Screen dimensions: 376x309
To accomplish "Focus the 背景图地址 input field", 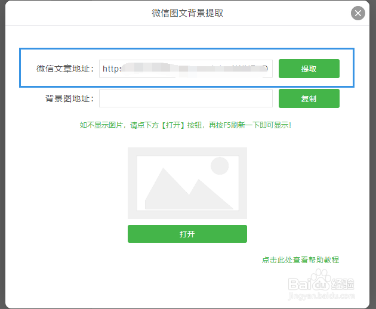I will pos(186,98).
